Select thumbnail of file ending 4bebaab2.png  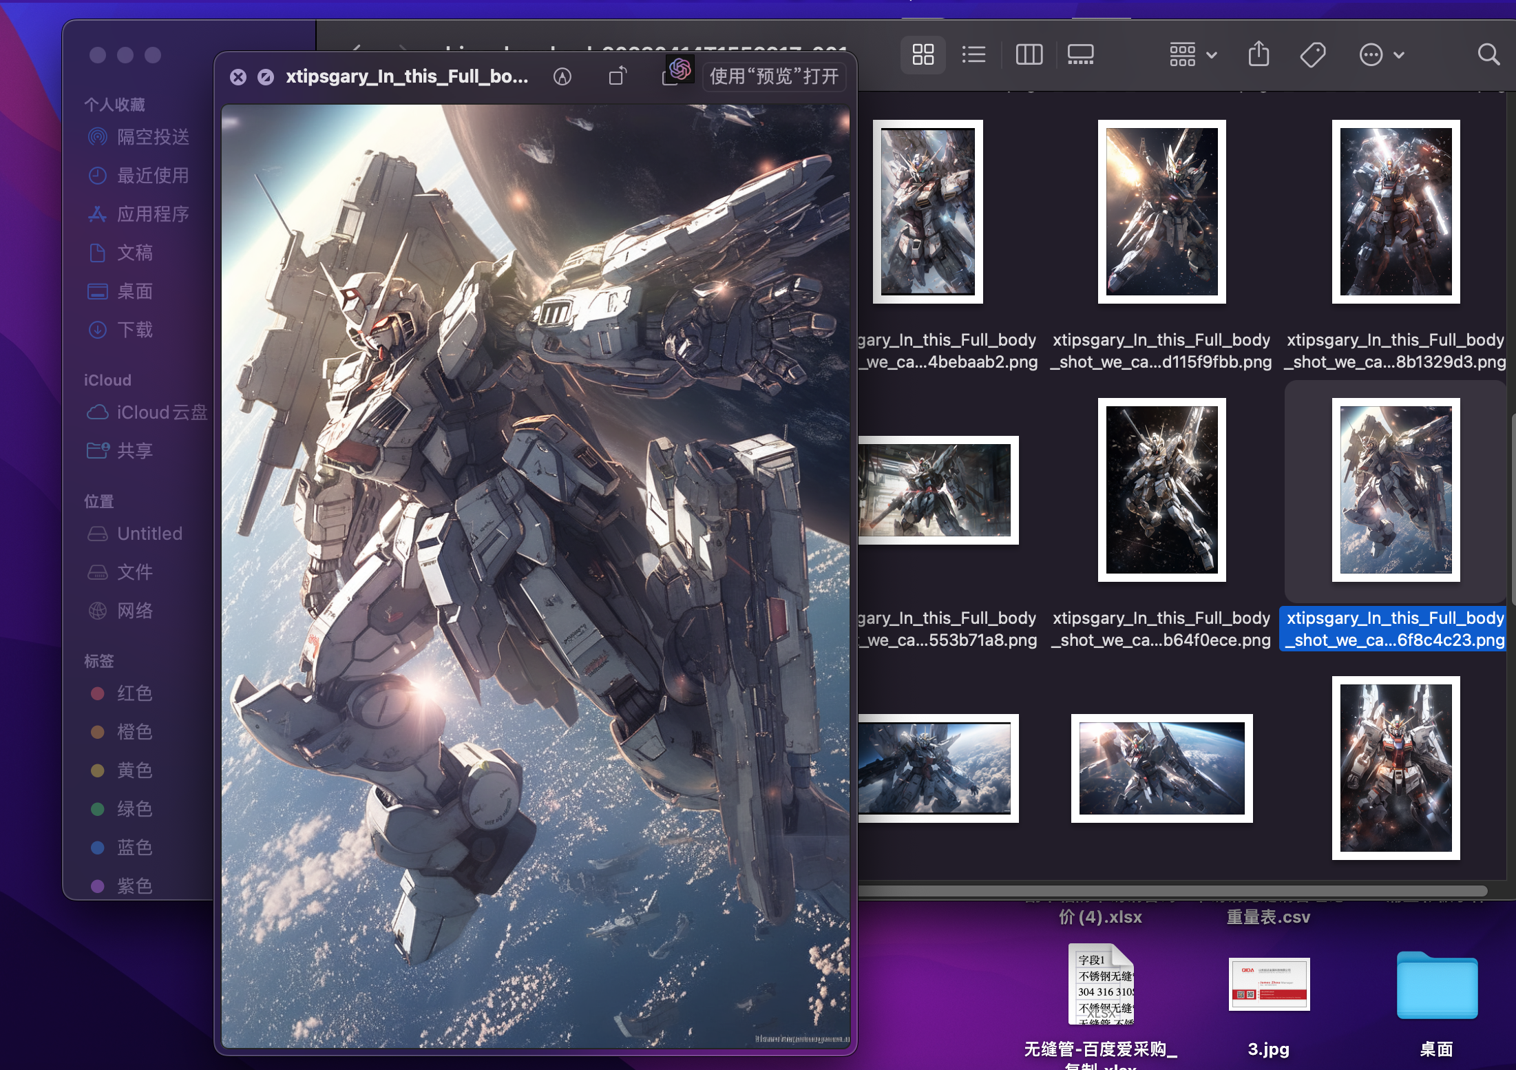[x=927, y=211]
